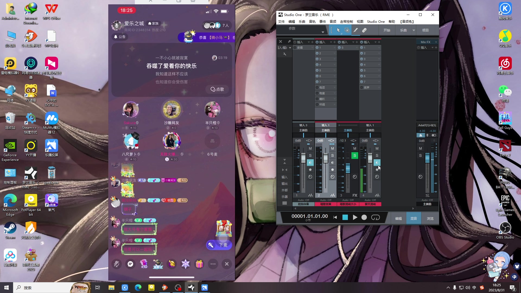This screenshot has width=521, height=293.
Task: Click the timecode display 00001.01.01.00
Action: (310, 216)
